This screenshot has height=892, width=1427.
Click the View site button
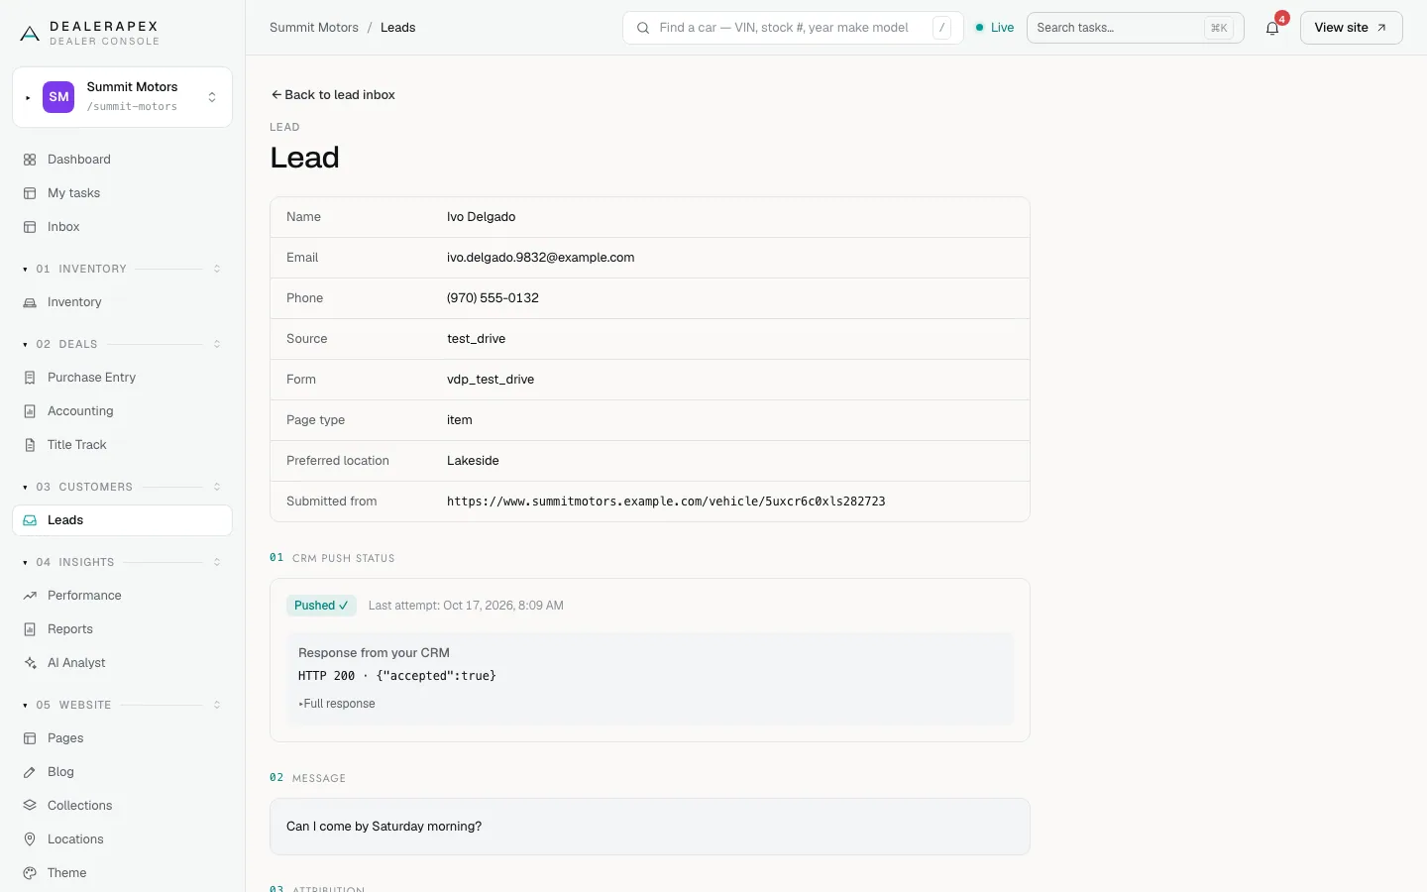pos(1351,28)
